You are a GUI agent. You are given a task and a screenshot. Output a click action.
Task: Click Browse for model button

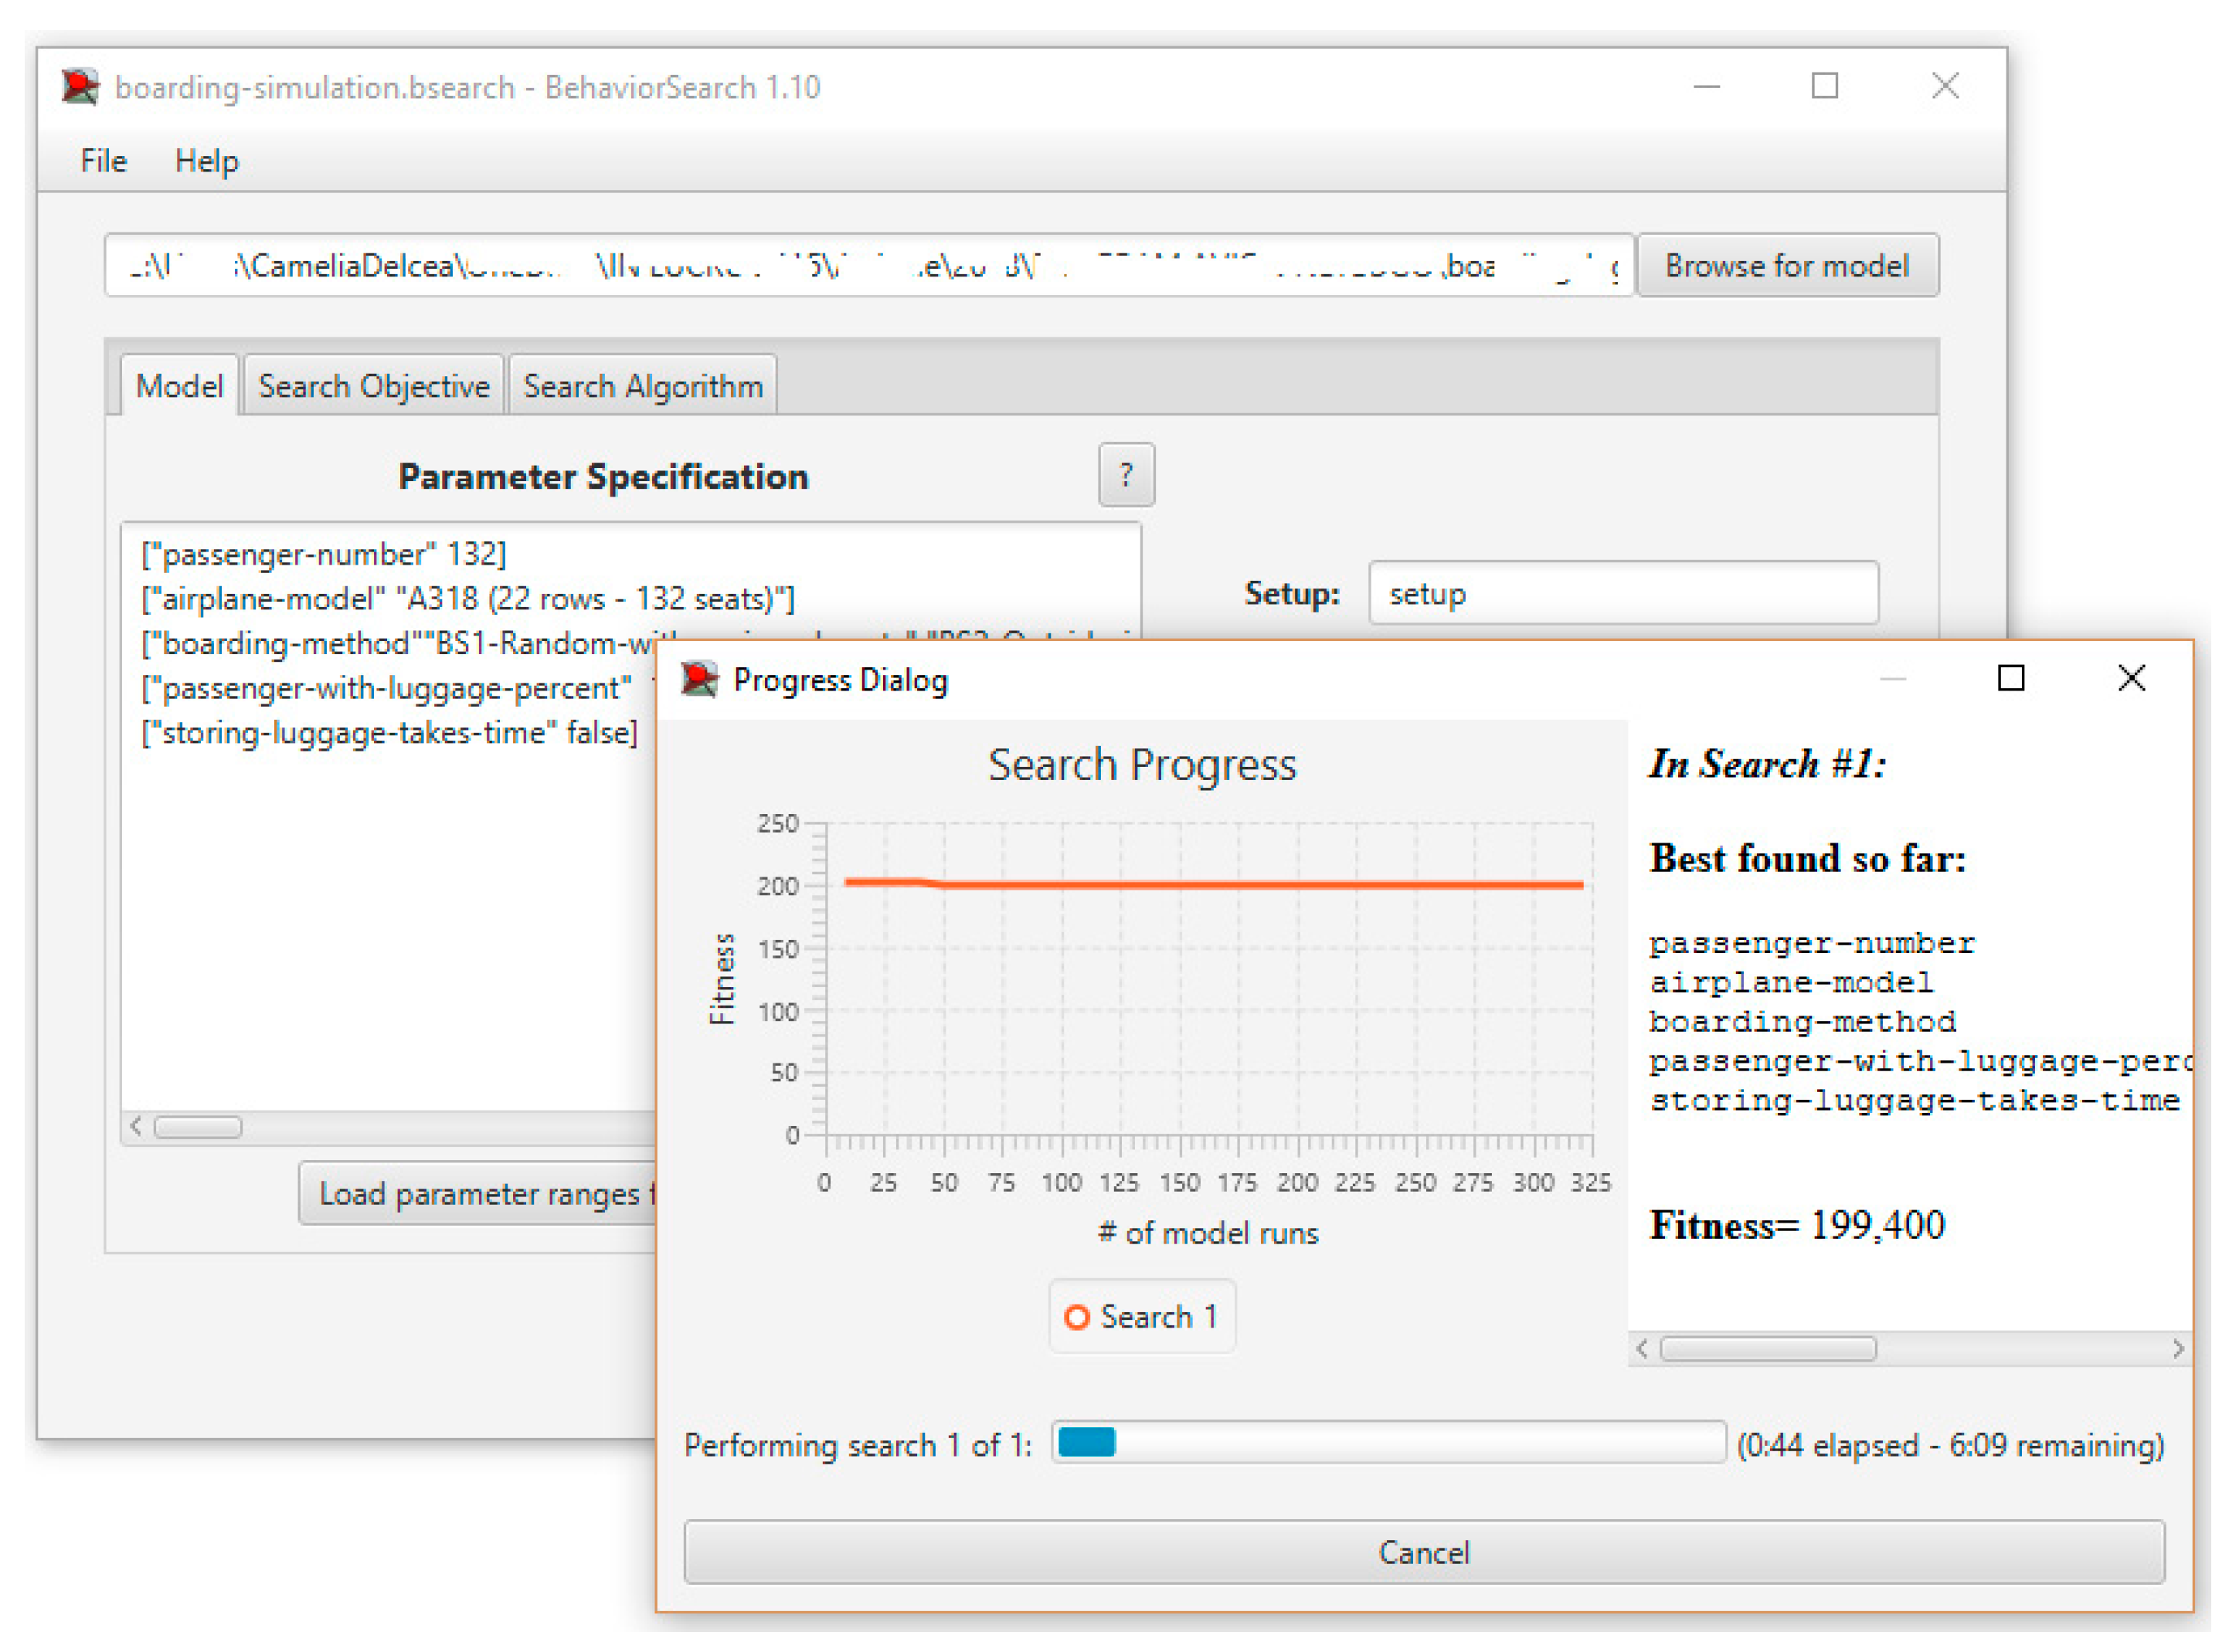(1786, 266)
